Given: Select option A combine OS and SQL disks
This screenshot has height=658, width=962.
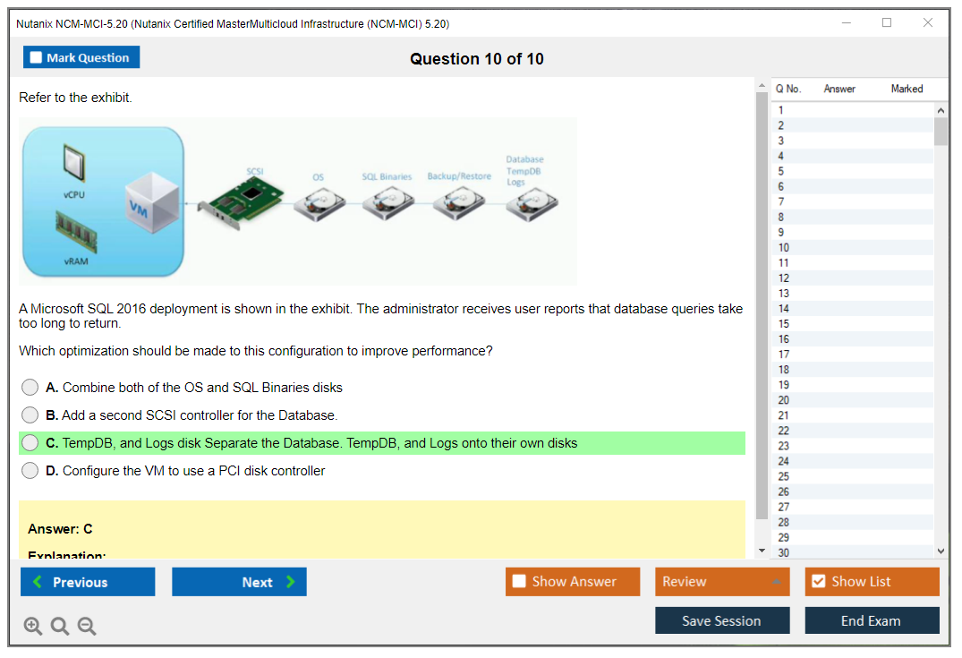Looking at the screenshot, I should [x=30, y=388].
